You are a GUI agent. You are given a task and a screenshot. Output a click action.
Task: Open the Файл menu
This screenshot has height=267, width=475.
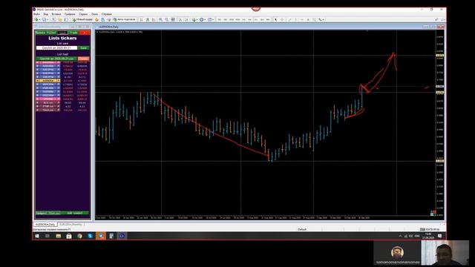[36, 14]
